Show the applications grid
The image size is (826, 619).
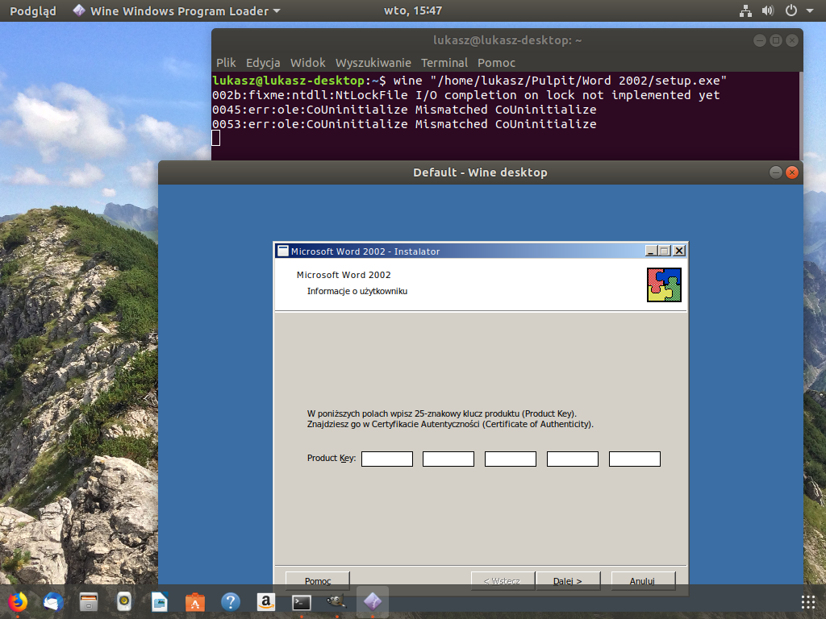[x=808, y=601]
